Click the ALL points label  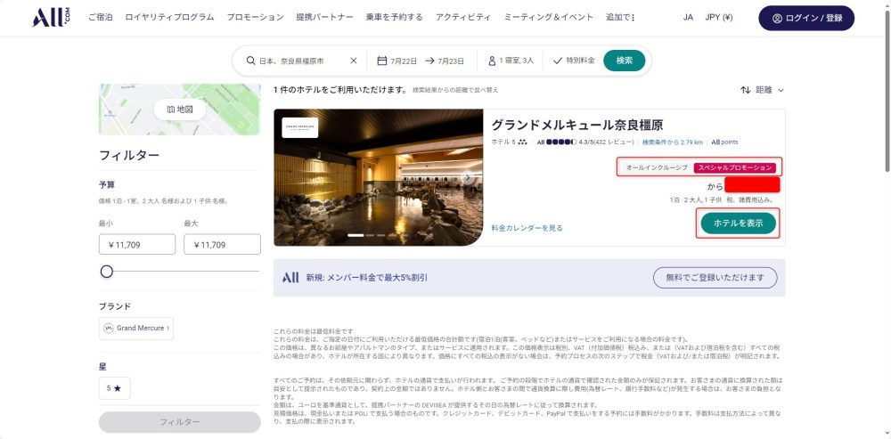(724, 142)
